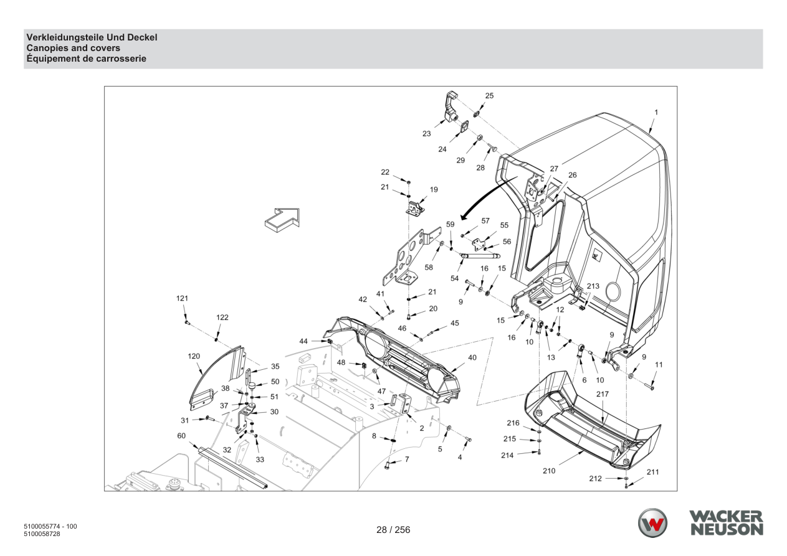The width and height of the screenshot is (787, 556).
Task: Select heading "Équipement de carrosserie"
Action: point(86,59)
